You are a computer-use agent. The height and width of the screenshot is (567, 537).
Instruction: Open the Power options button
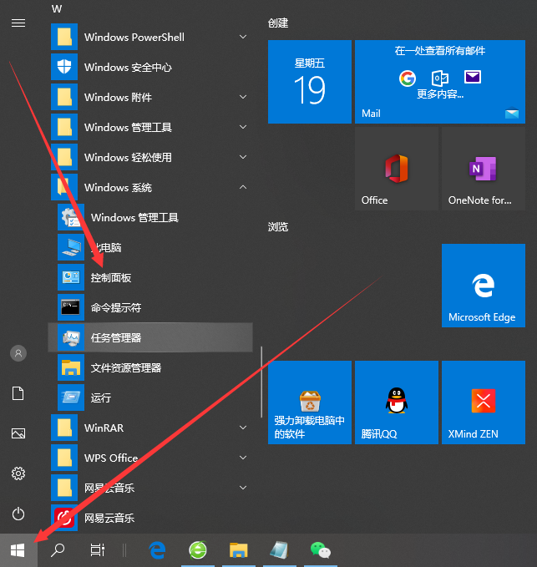(18, 514)
